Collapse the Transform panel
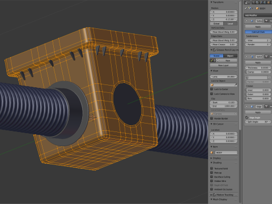 [x=211, y=2]
